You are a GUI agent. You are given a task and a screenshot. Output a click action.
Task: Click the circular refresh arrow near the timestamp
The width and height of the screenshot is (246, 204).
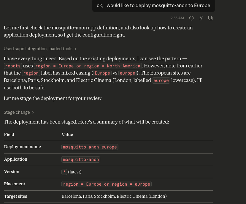[x=191, y=18]
